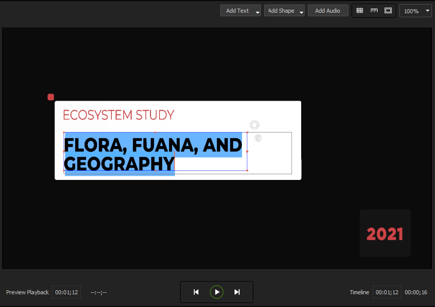Click the Timeline timecode field
The height and width of the screenshot is (307, 435).
click(387, 292)
